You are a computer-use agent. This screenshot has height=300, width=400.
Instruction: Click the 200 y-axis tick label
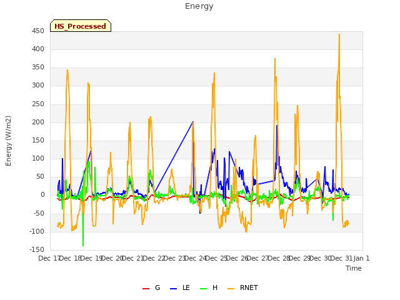[x=38, y=122]
